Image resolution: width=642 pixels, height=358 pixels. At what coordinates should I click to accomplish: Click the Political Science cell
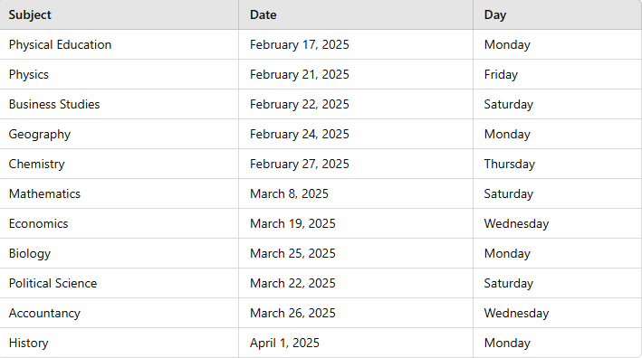pos(120,283)
